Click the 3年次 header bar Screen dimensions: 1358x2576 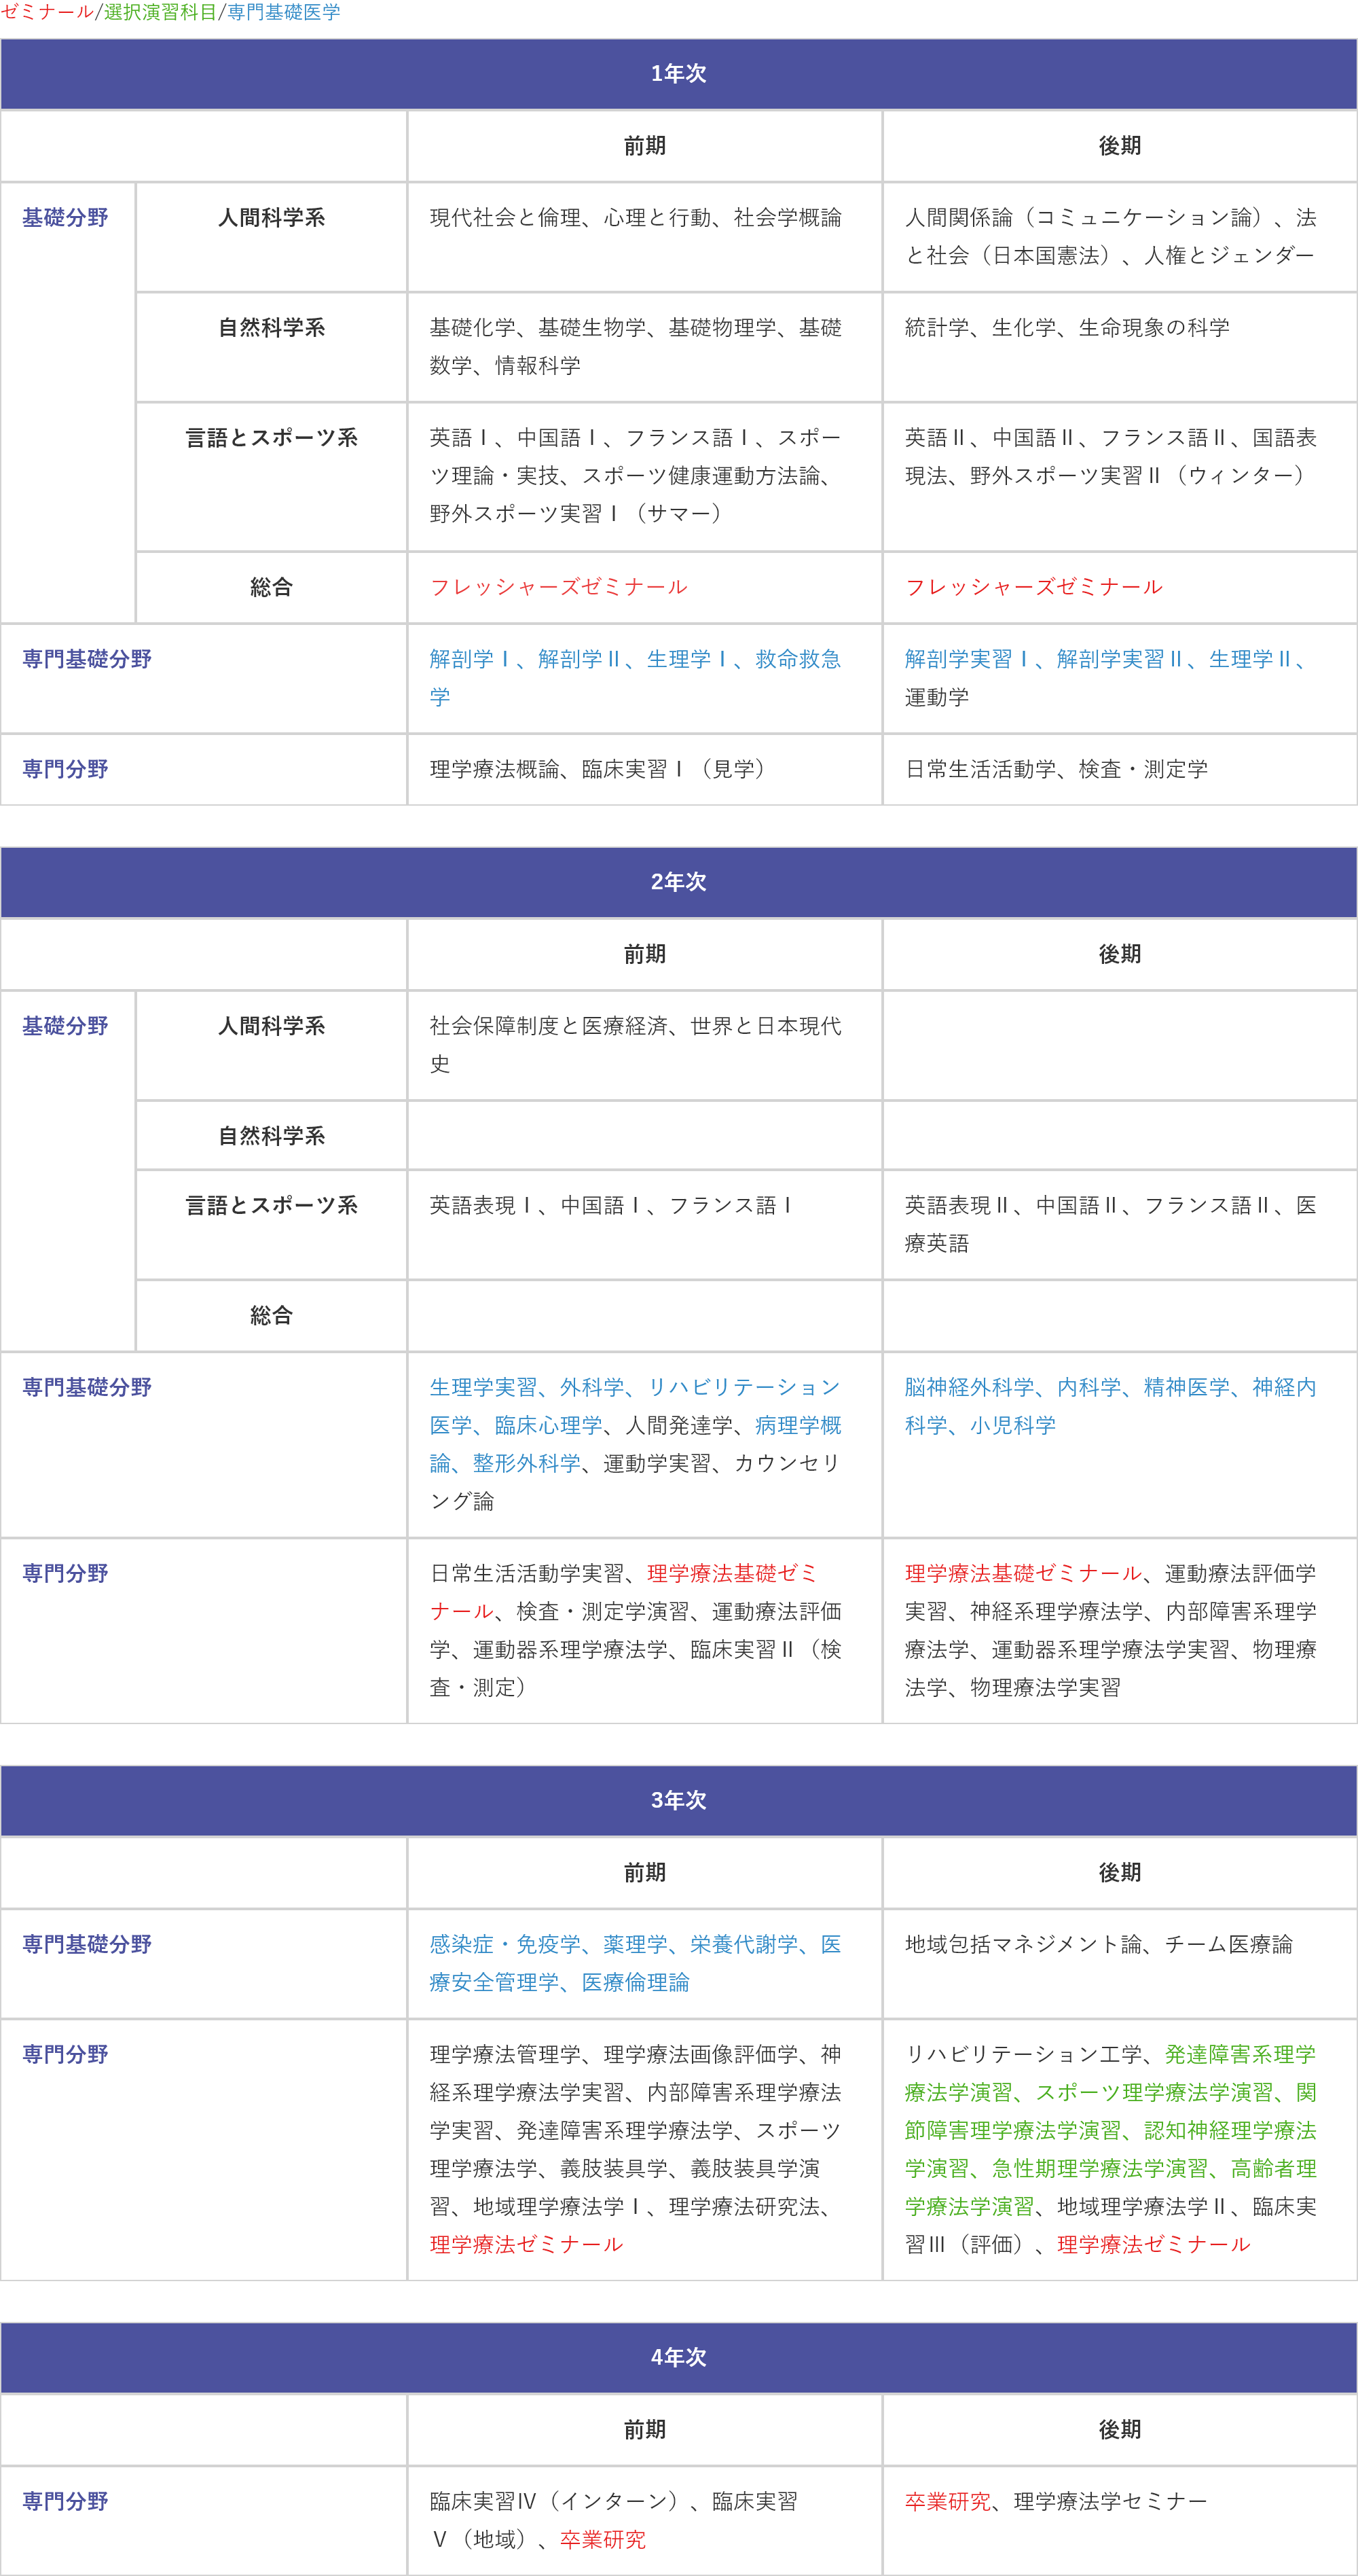point(678,1800)
